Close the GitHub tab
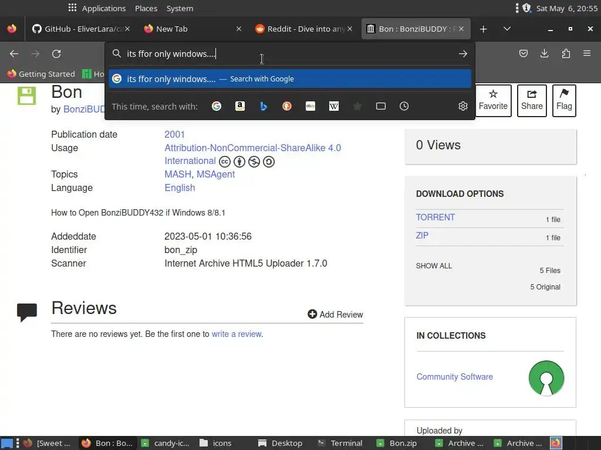Screen dimensions: 601x450 [x=127, y=29]
